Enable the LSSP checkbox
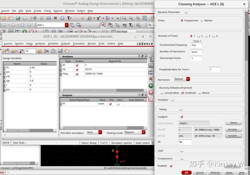Image resolution: width=250 pixels, height=175 pixels. coord(182,150)
